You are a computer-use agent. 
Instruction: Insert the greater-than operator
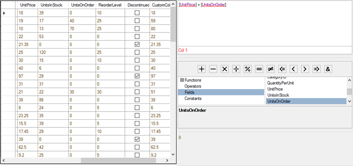[x=305, y=69]
